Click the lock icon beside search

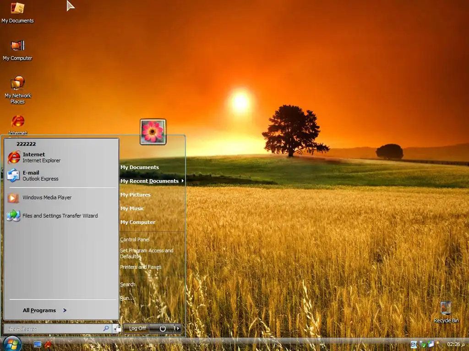coord(118,329)
